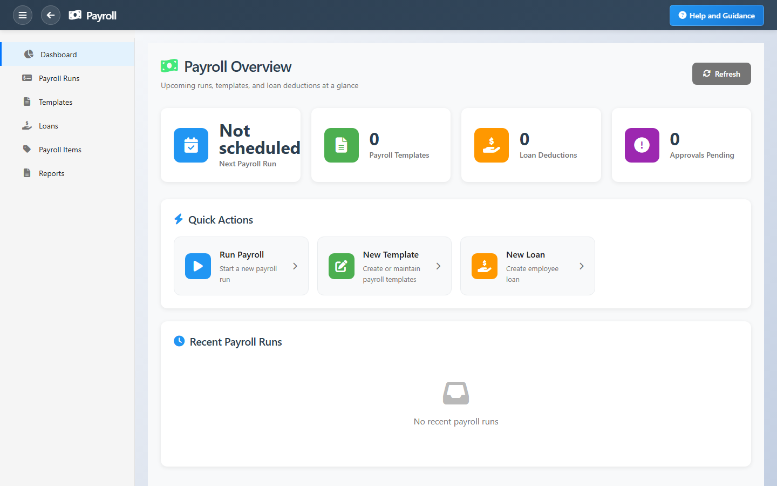Viewport: 777px width, 486px height.
Task: Expand the Run Payroll chevron arrow
Action: coord(295,266)
